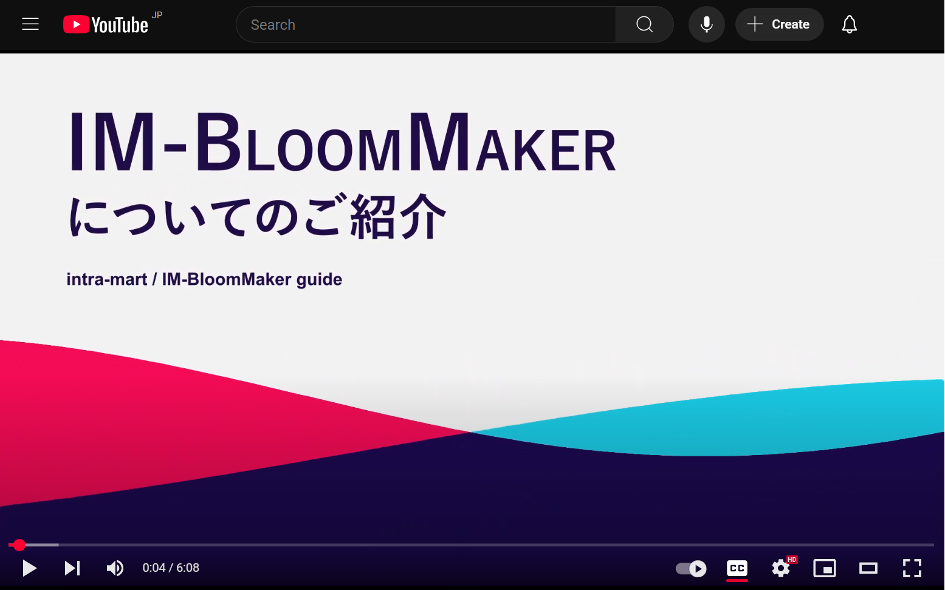945x590 pixels.
Task: Start voice search with microphone
Action: pyautogui.click(x=706, y=24)
